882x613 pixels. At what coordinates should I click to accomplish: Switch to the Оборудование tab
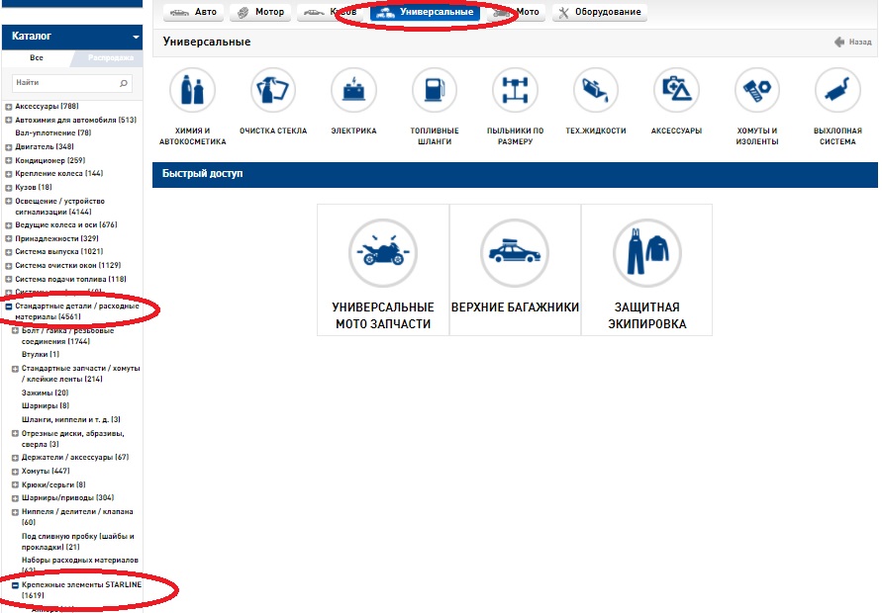598,13
